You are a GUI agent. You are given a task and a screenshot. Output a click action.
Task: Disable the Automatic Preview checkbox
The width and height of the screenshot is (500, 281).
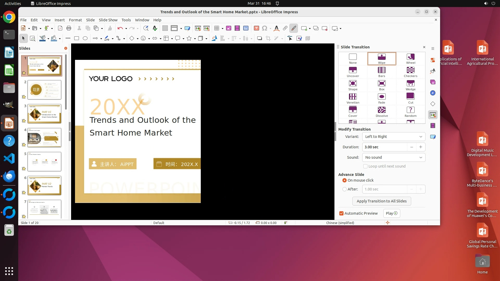341,213
